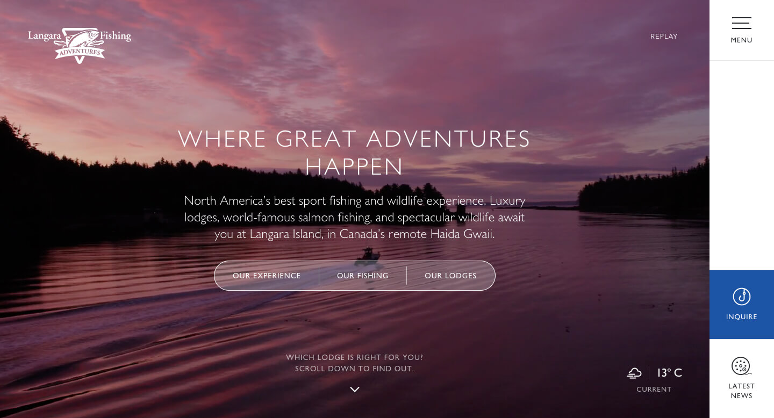Screen dimensions: 774x418
Task: Replay the intro video via REPLAY
Action: 664,37
